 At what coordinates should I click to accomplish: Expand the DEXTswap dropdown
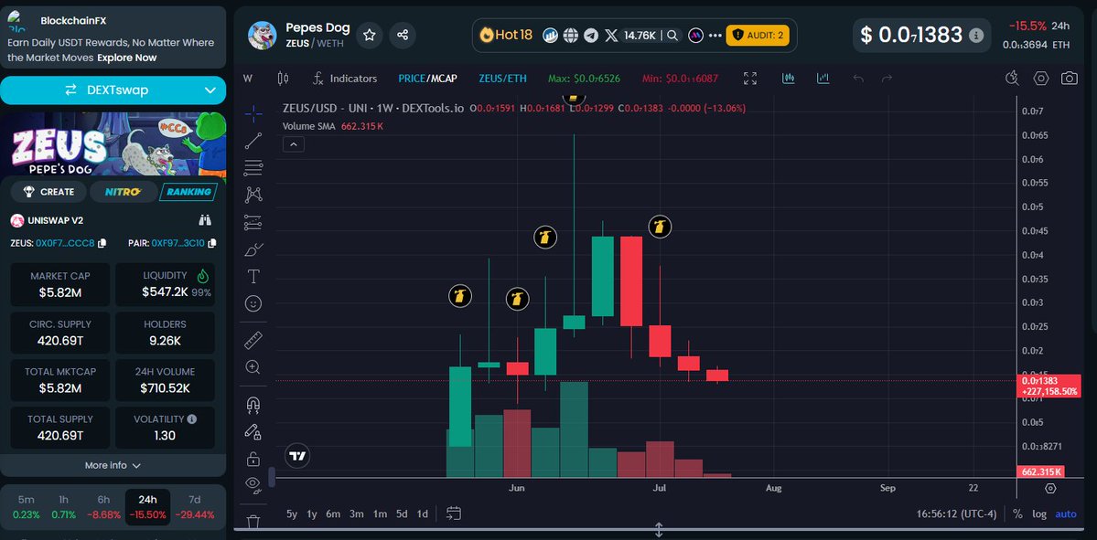210,90
